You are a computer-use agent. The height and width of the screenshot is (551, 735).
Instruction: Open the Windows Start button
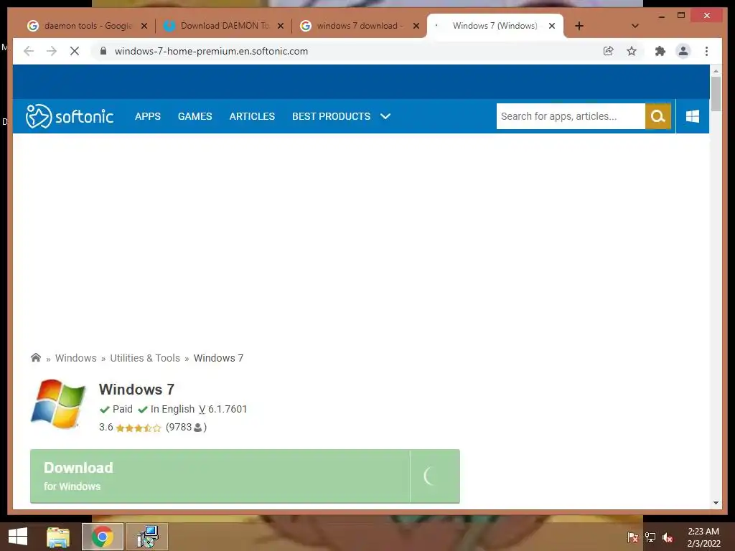[18, 537]
